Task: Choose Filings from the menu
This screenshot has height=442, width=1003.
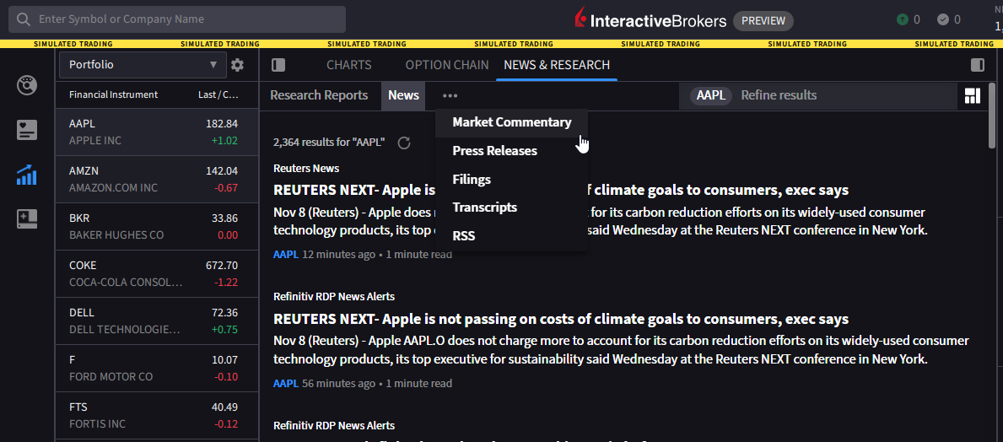Action: (x=472, y=180)
